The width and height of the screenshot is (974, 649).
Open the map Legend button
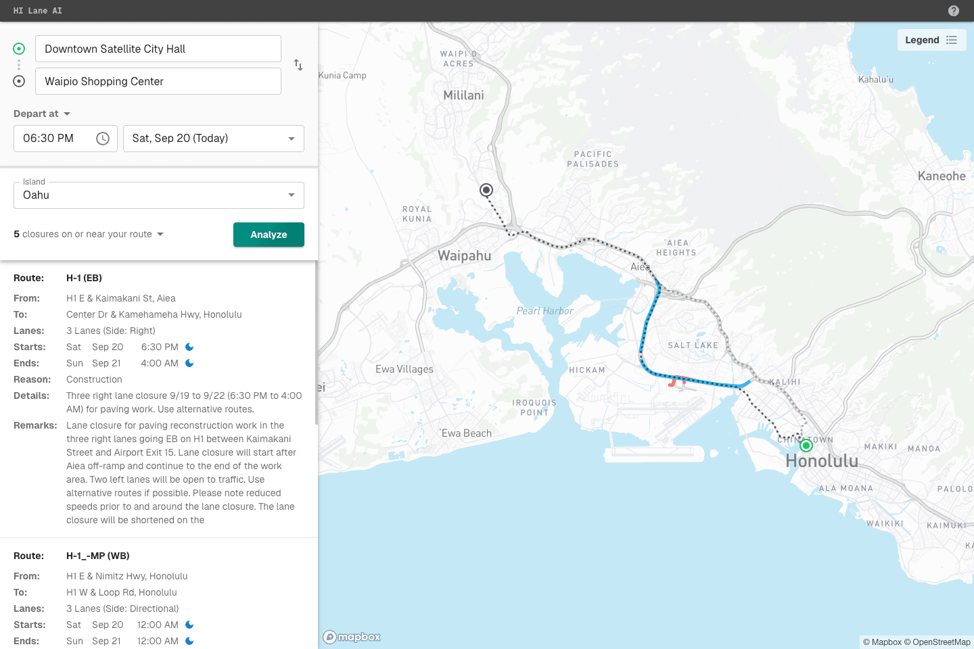[931, 40]
